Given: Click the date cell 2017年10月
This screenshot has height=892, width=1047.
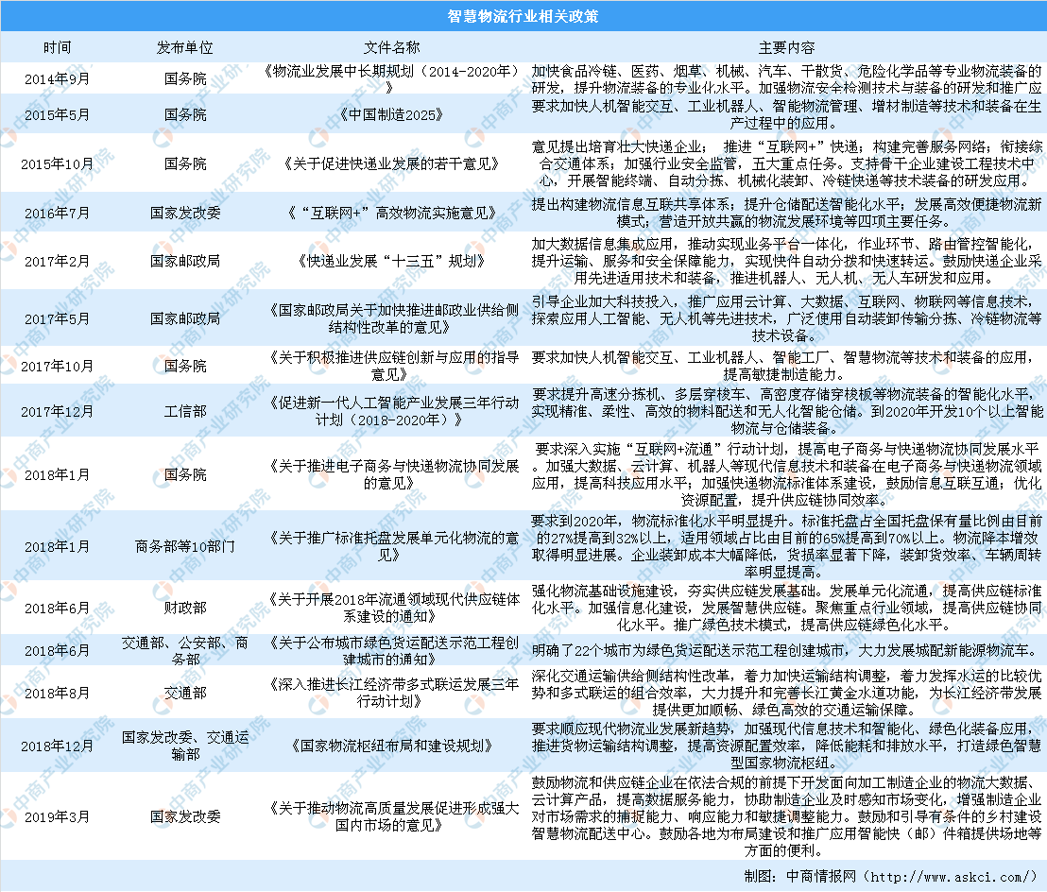Looking at the screenshot, I should coord(57,367).
